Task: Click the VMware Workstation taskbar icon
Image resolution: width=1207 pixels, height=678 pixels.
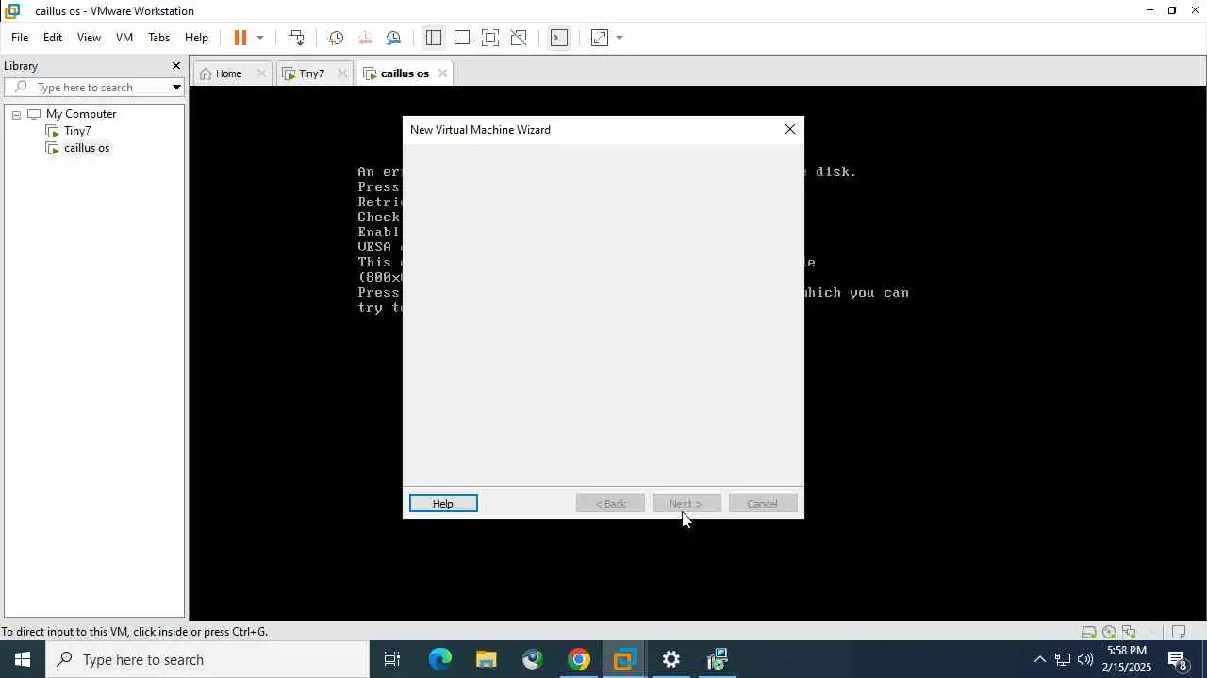Action: pos(624,659)
